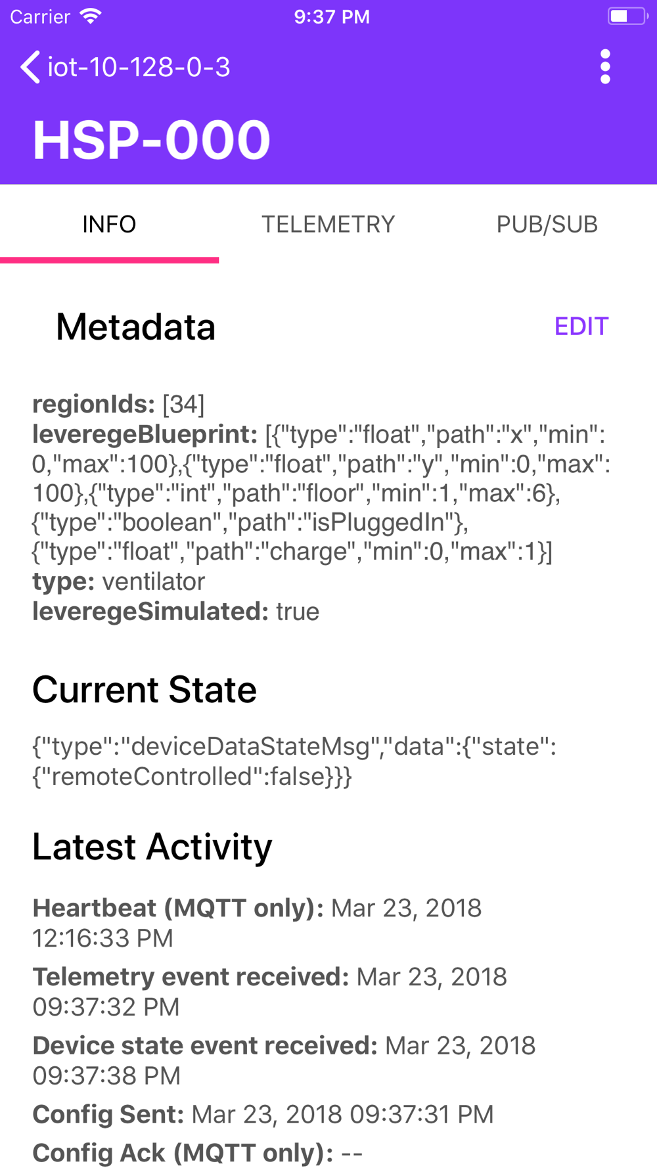Viewport: 657px width, 1168px height.
Task: Select the regionIds metadata row
Action: click(x=119, y=404)
